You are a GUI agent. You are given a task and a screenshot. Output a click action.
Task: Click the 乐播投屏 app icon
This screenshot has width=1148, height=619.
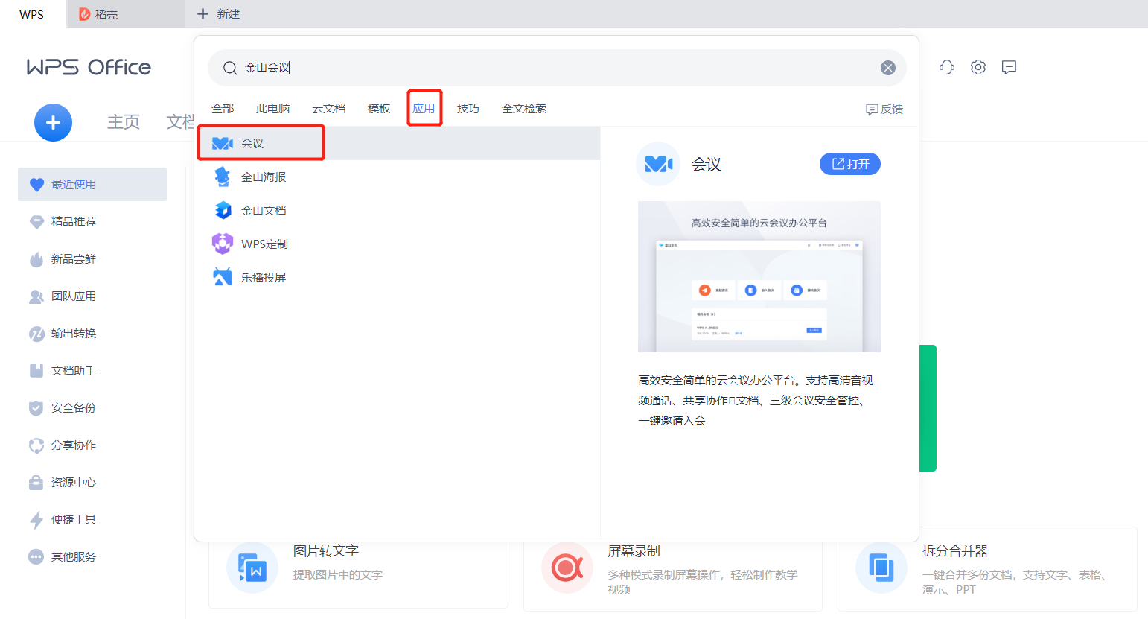pos(223,277)
